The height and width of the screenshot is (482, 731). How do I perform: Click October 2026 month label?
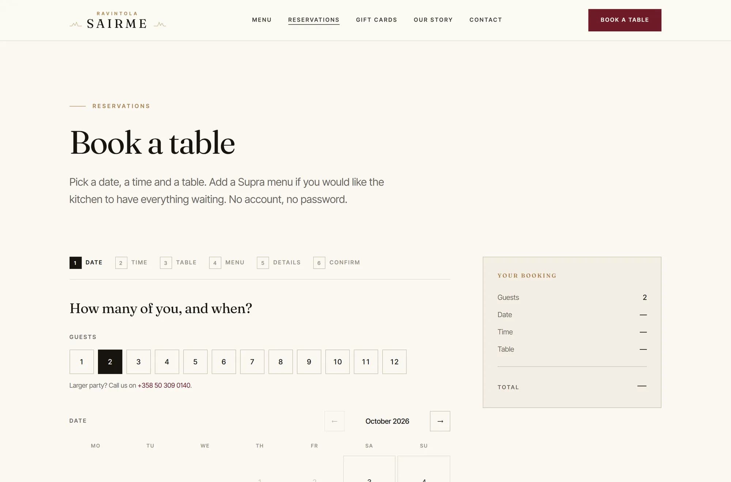tap(387, 421)
